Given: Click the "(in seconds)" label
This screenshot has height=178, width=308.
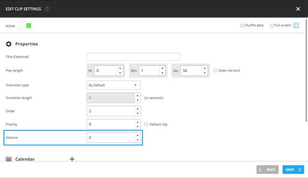Looking at the screenshot, I should [x=154, y=98].
